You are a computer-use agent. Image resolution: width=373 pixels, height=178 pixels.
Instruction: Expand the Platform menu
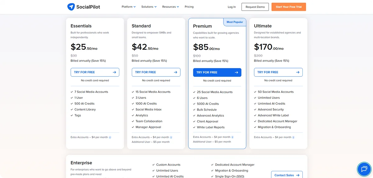129,7
